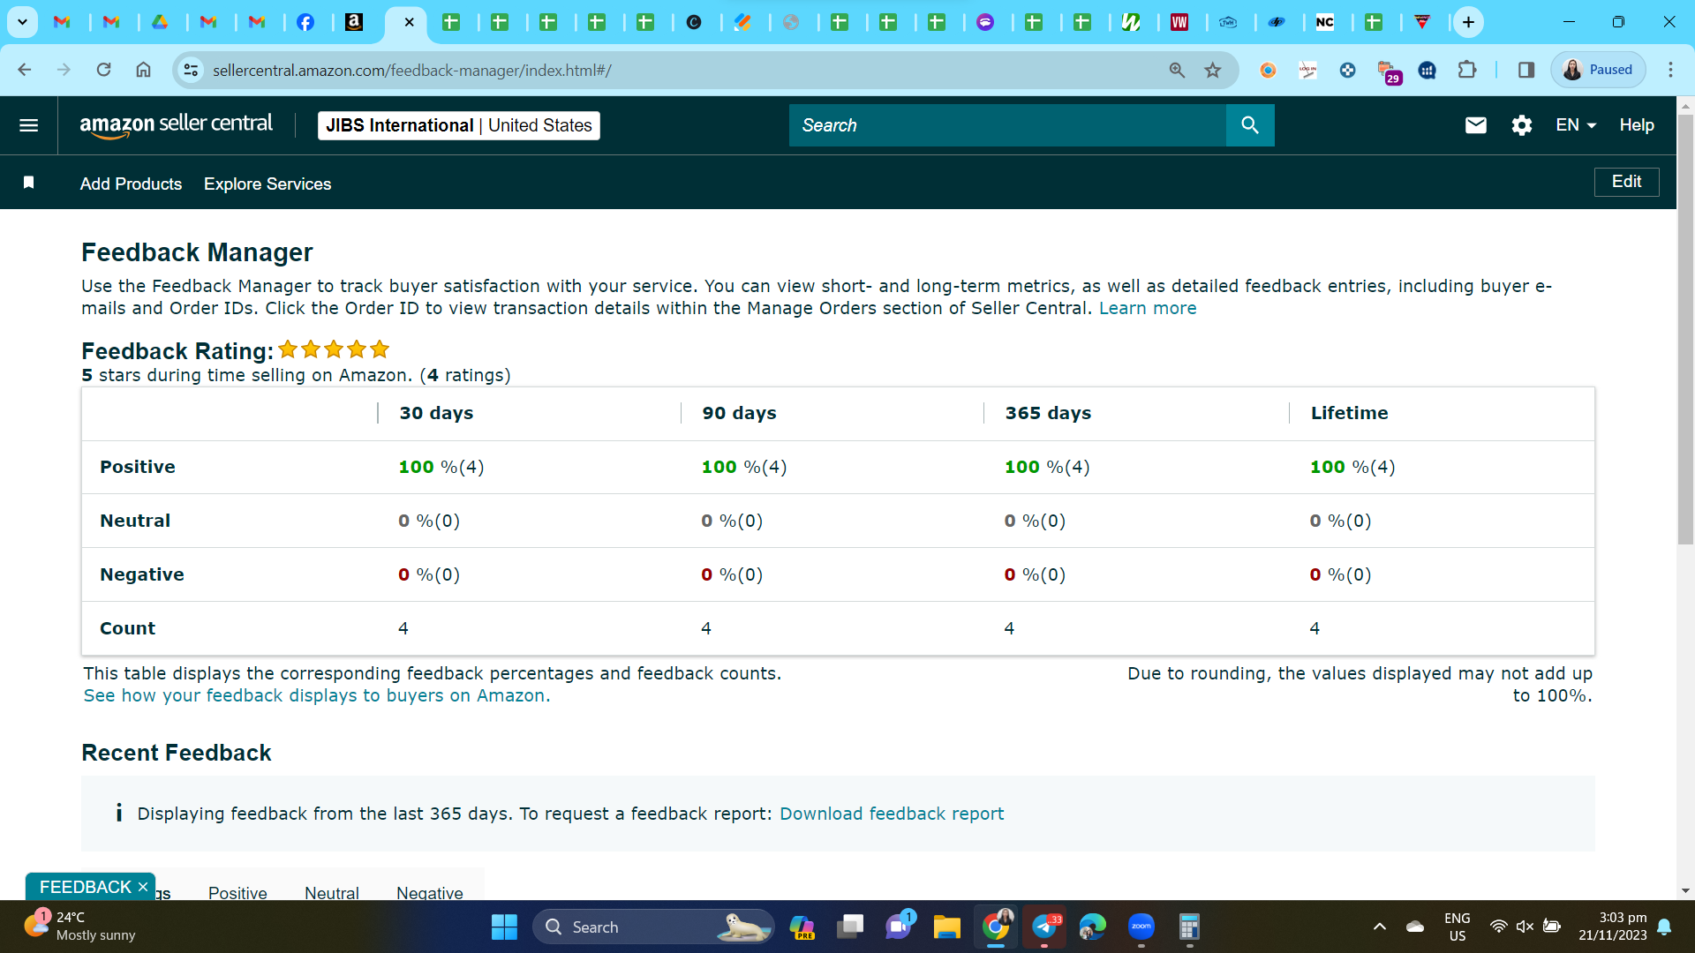Switch to the NC browser tab
This screenshot has width=1695, height=953.
[x=1325, y=22]
